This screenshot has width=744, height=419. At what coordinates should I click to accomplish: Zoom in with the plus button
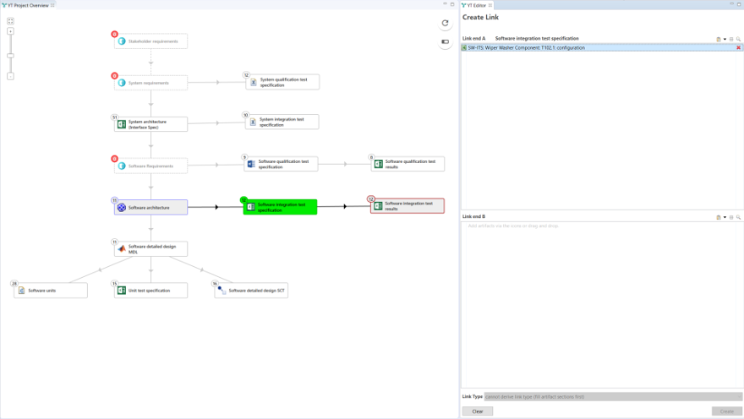(10, 31)
